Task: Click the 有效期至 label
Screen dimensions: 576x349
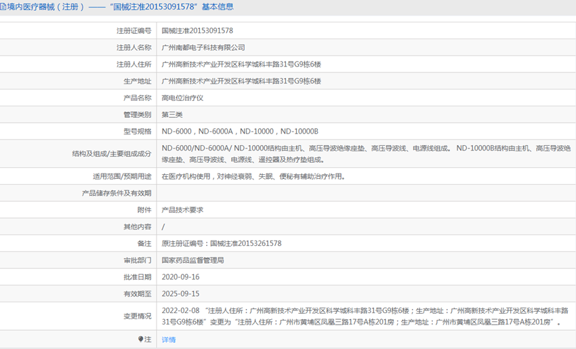Action: pyautogui.click(x=138, y=294)
